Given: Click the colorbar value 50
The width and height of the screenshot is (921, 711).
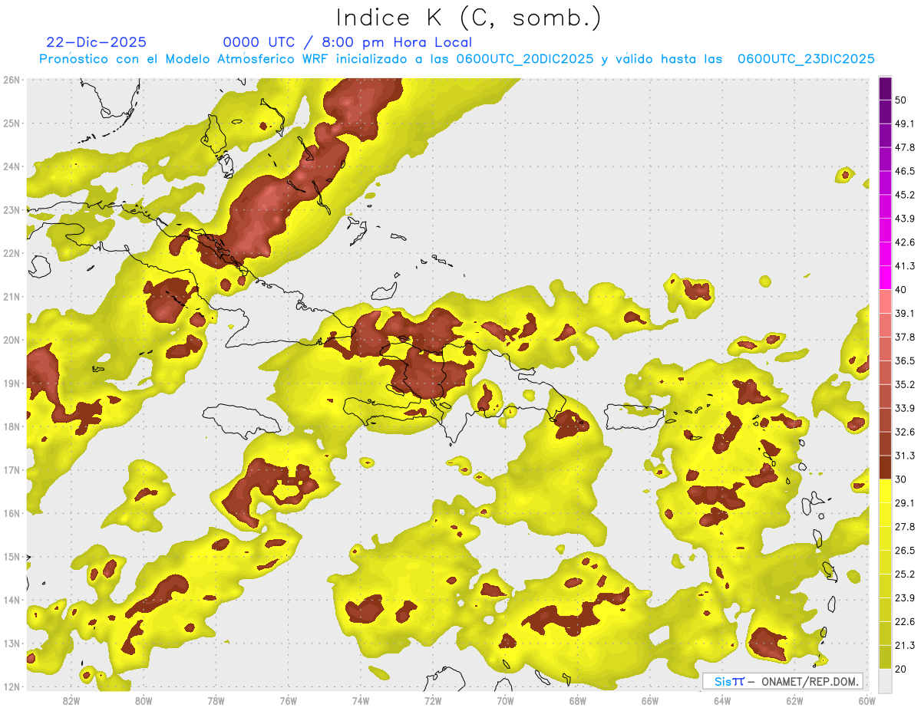Looking at the screenshot, I should click(901, 100).
